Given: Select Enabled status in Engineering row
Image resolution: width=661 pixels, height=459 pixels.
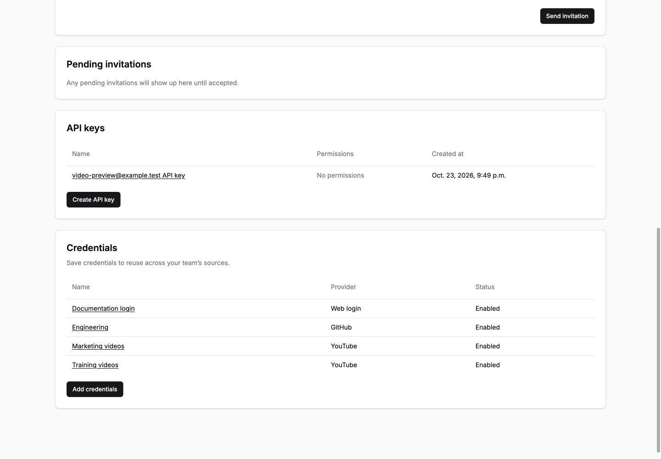Looking at the screenshot, I should pos(487,327).
